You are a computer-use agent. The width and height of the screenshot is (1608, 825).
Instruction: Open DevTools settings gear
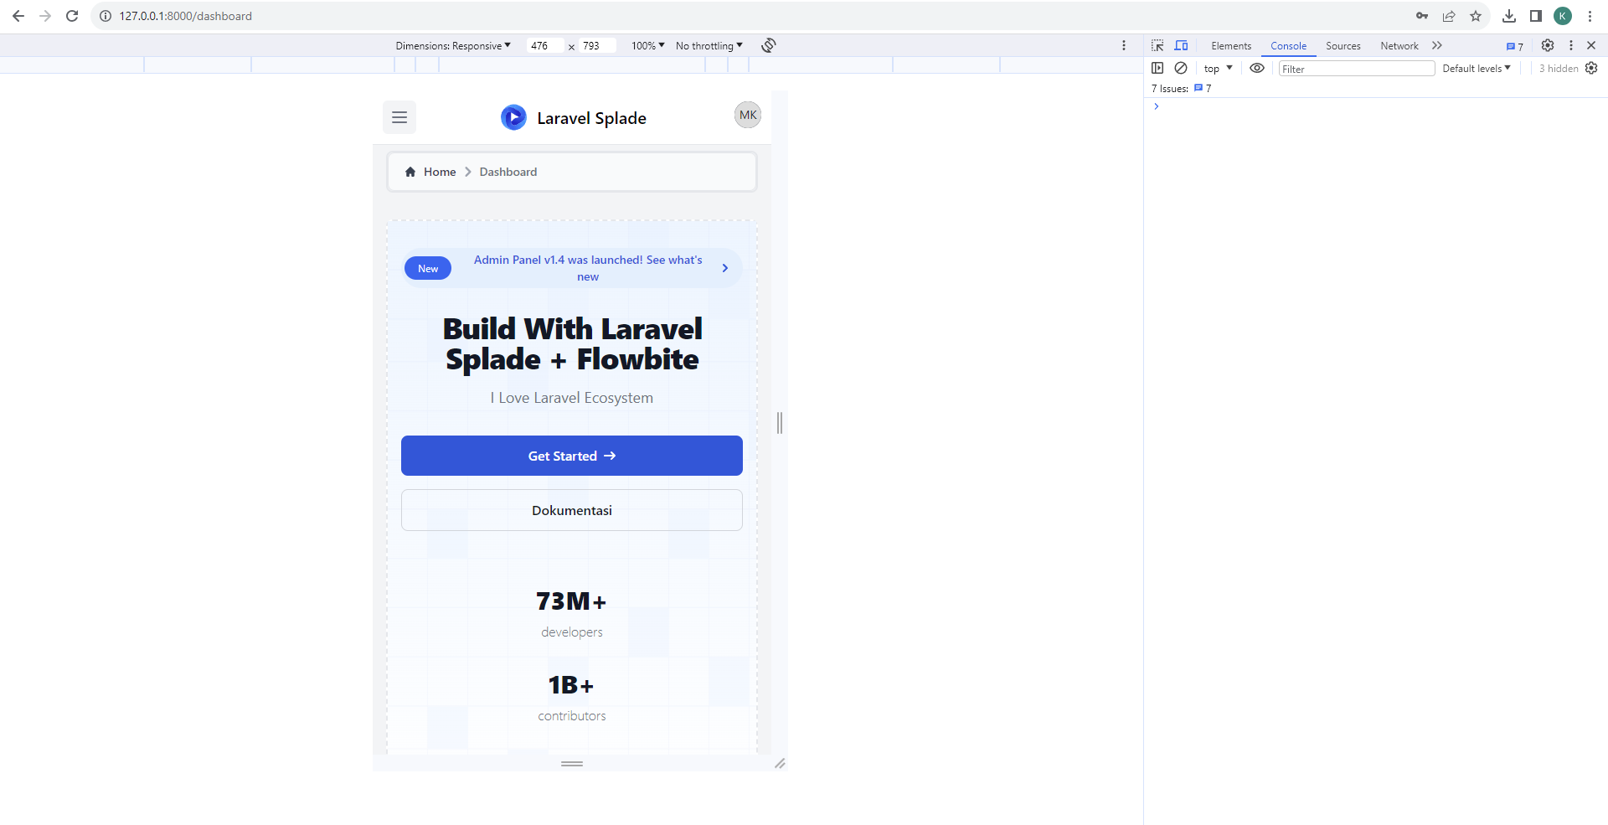(x=1548, y=45)
